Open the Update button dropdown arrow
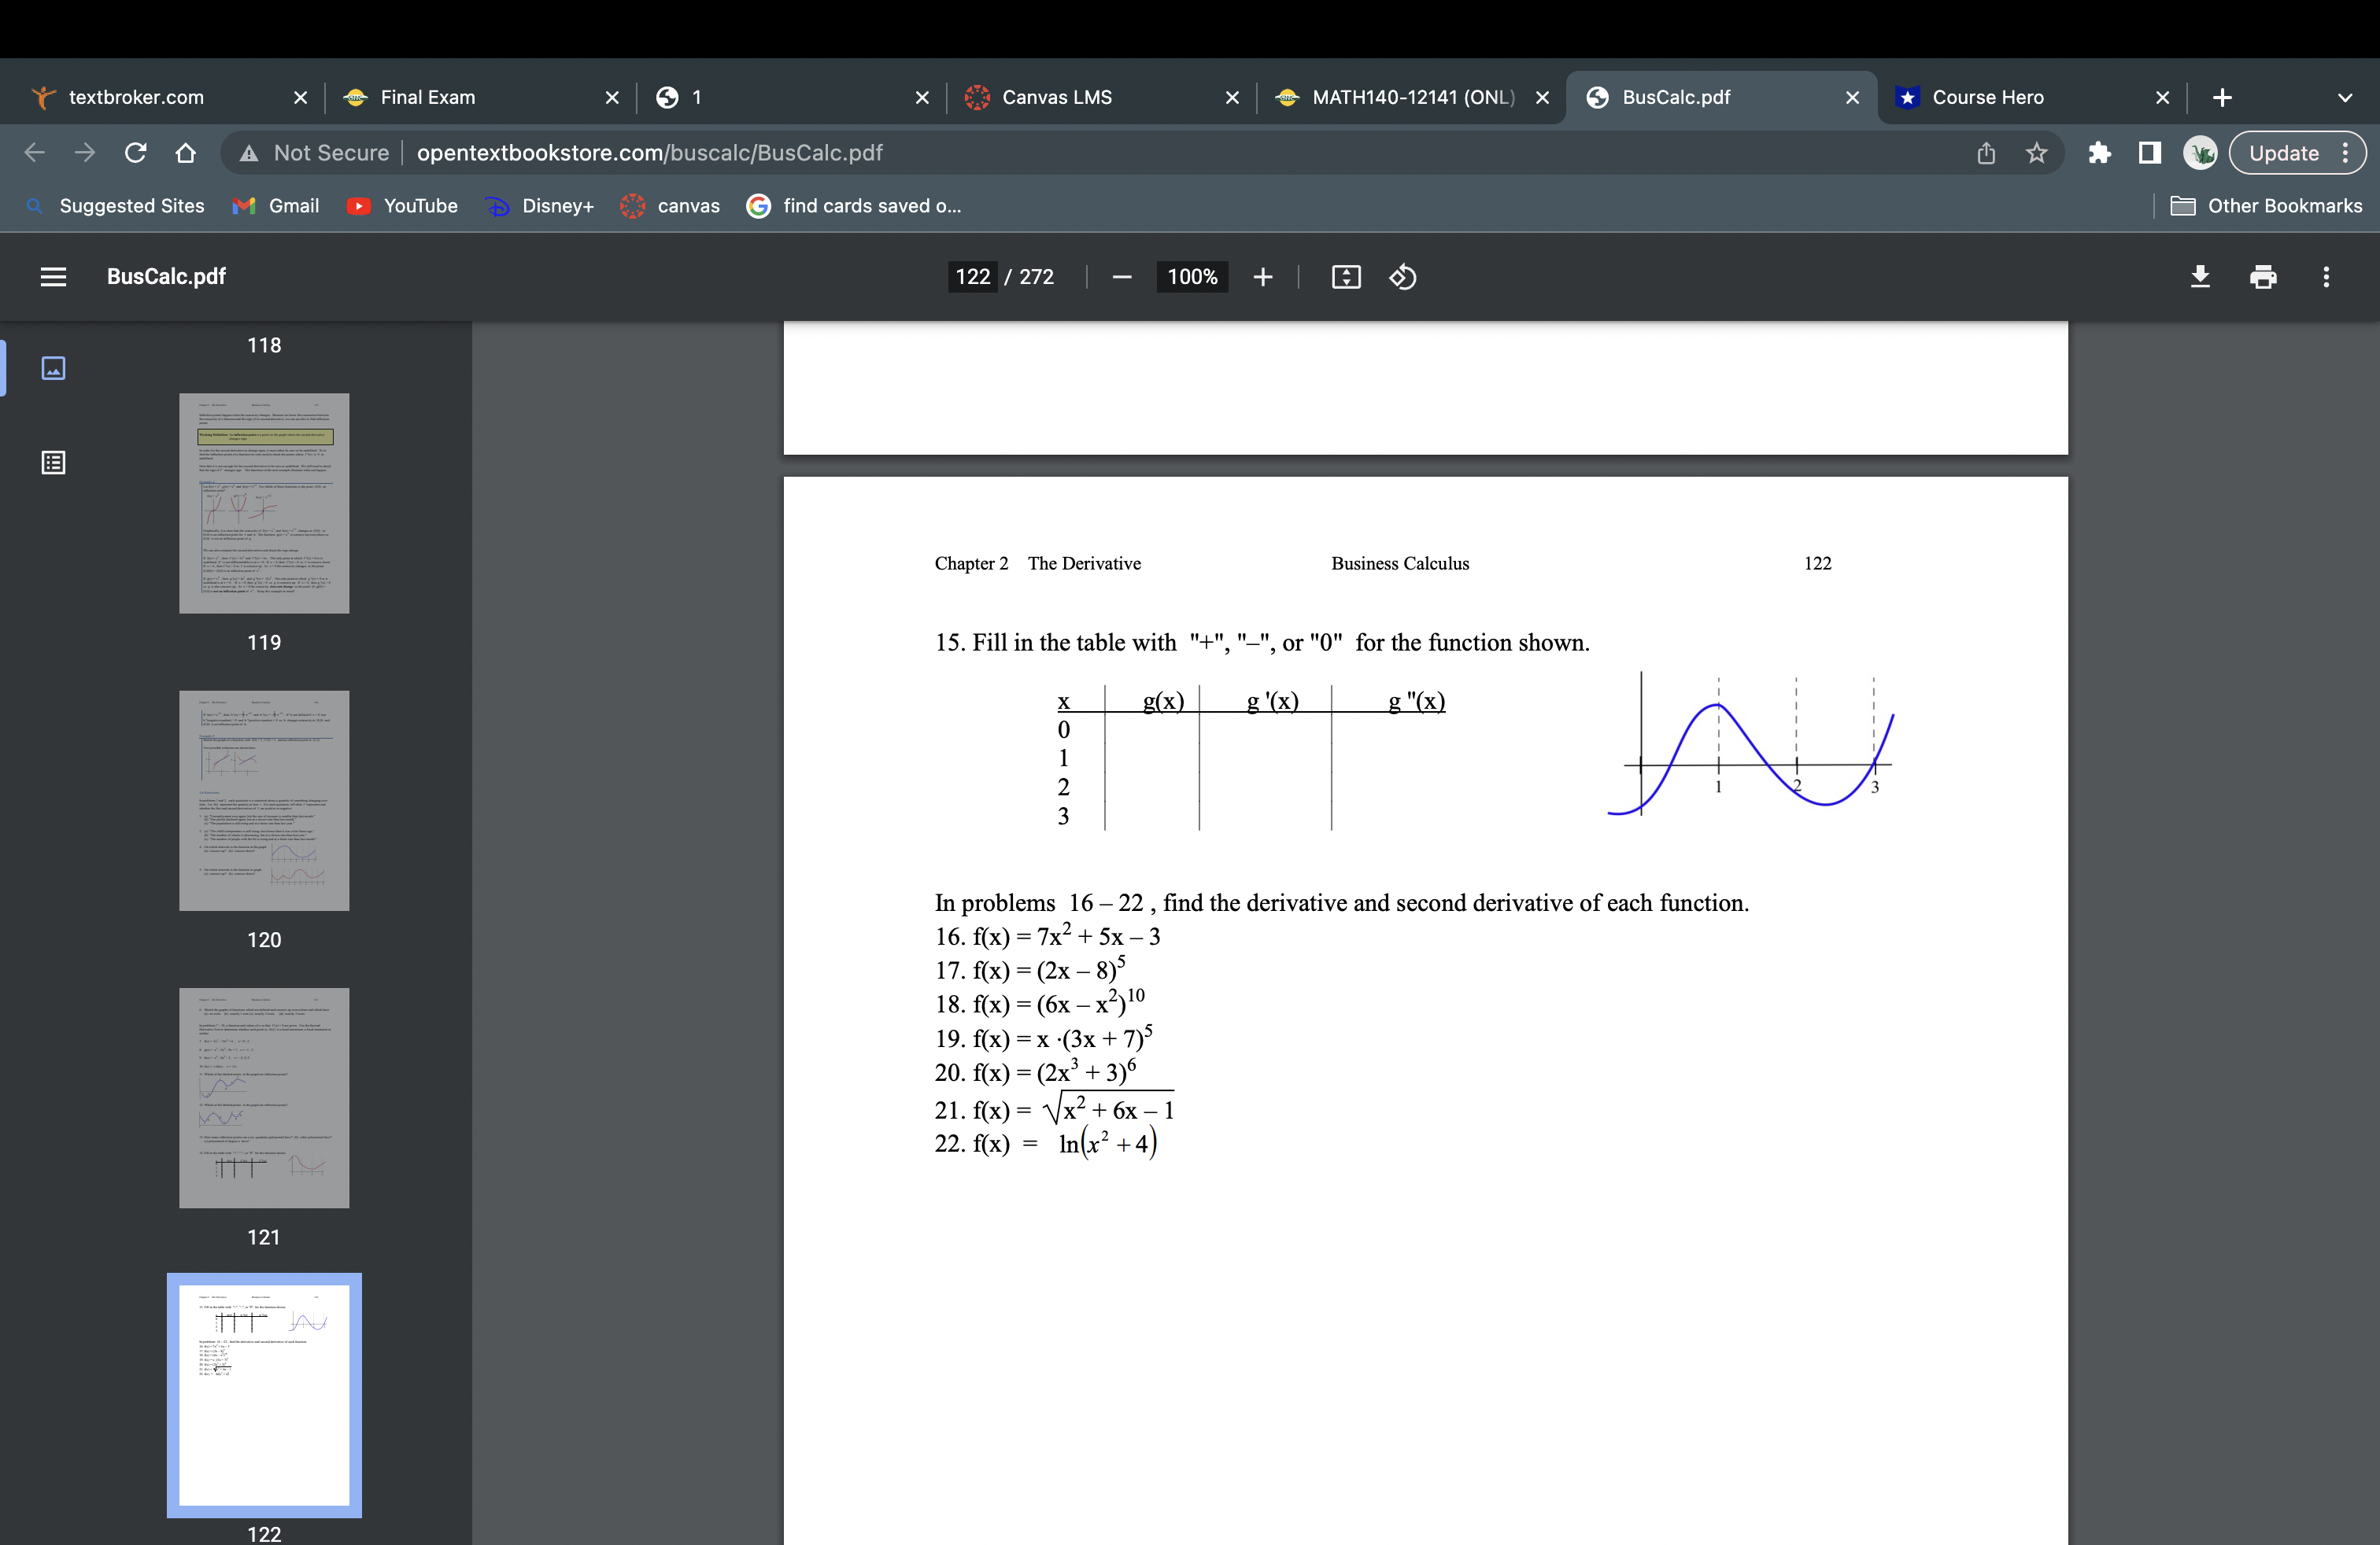The image size is (2380, 1545). click(x=2347, y=152)
